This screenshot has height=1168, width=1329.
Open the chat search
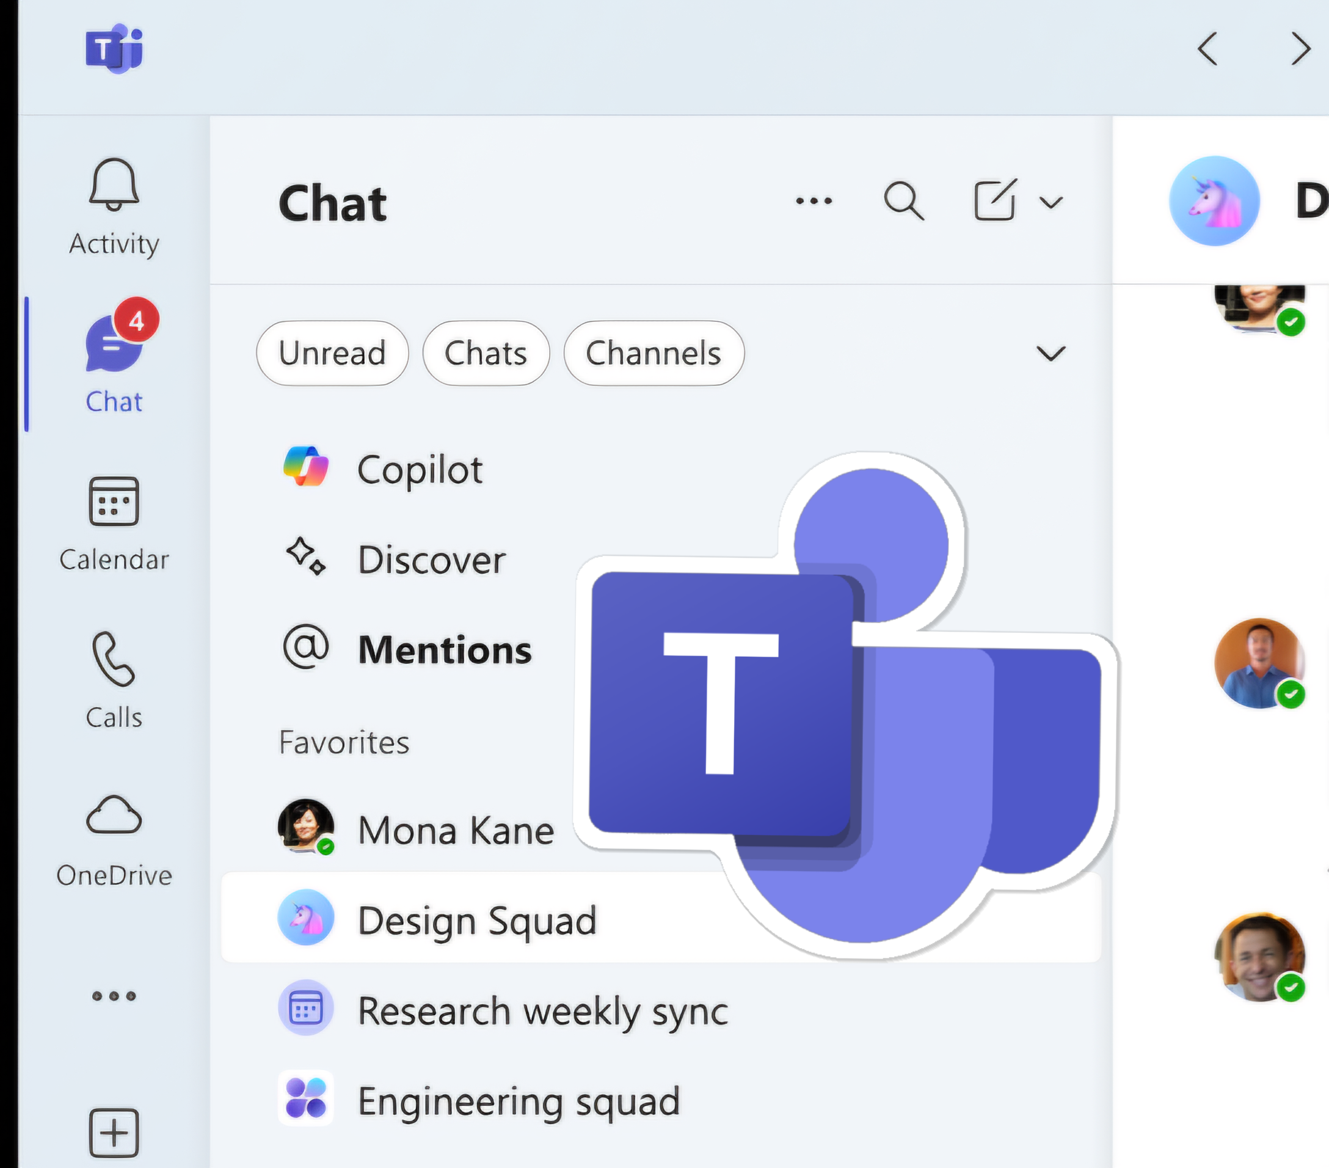(903, 200)
